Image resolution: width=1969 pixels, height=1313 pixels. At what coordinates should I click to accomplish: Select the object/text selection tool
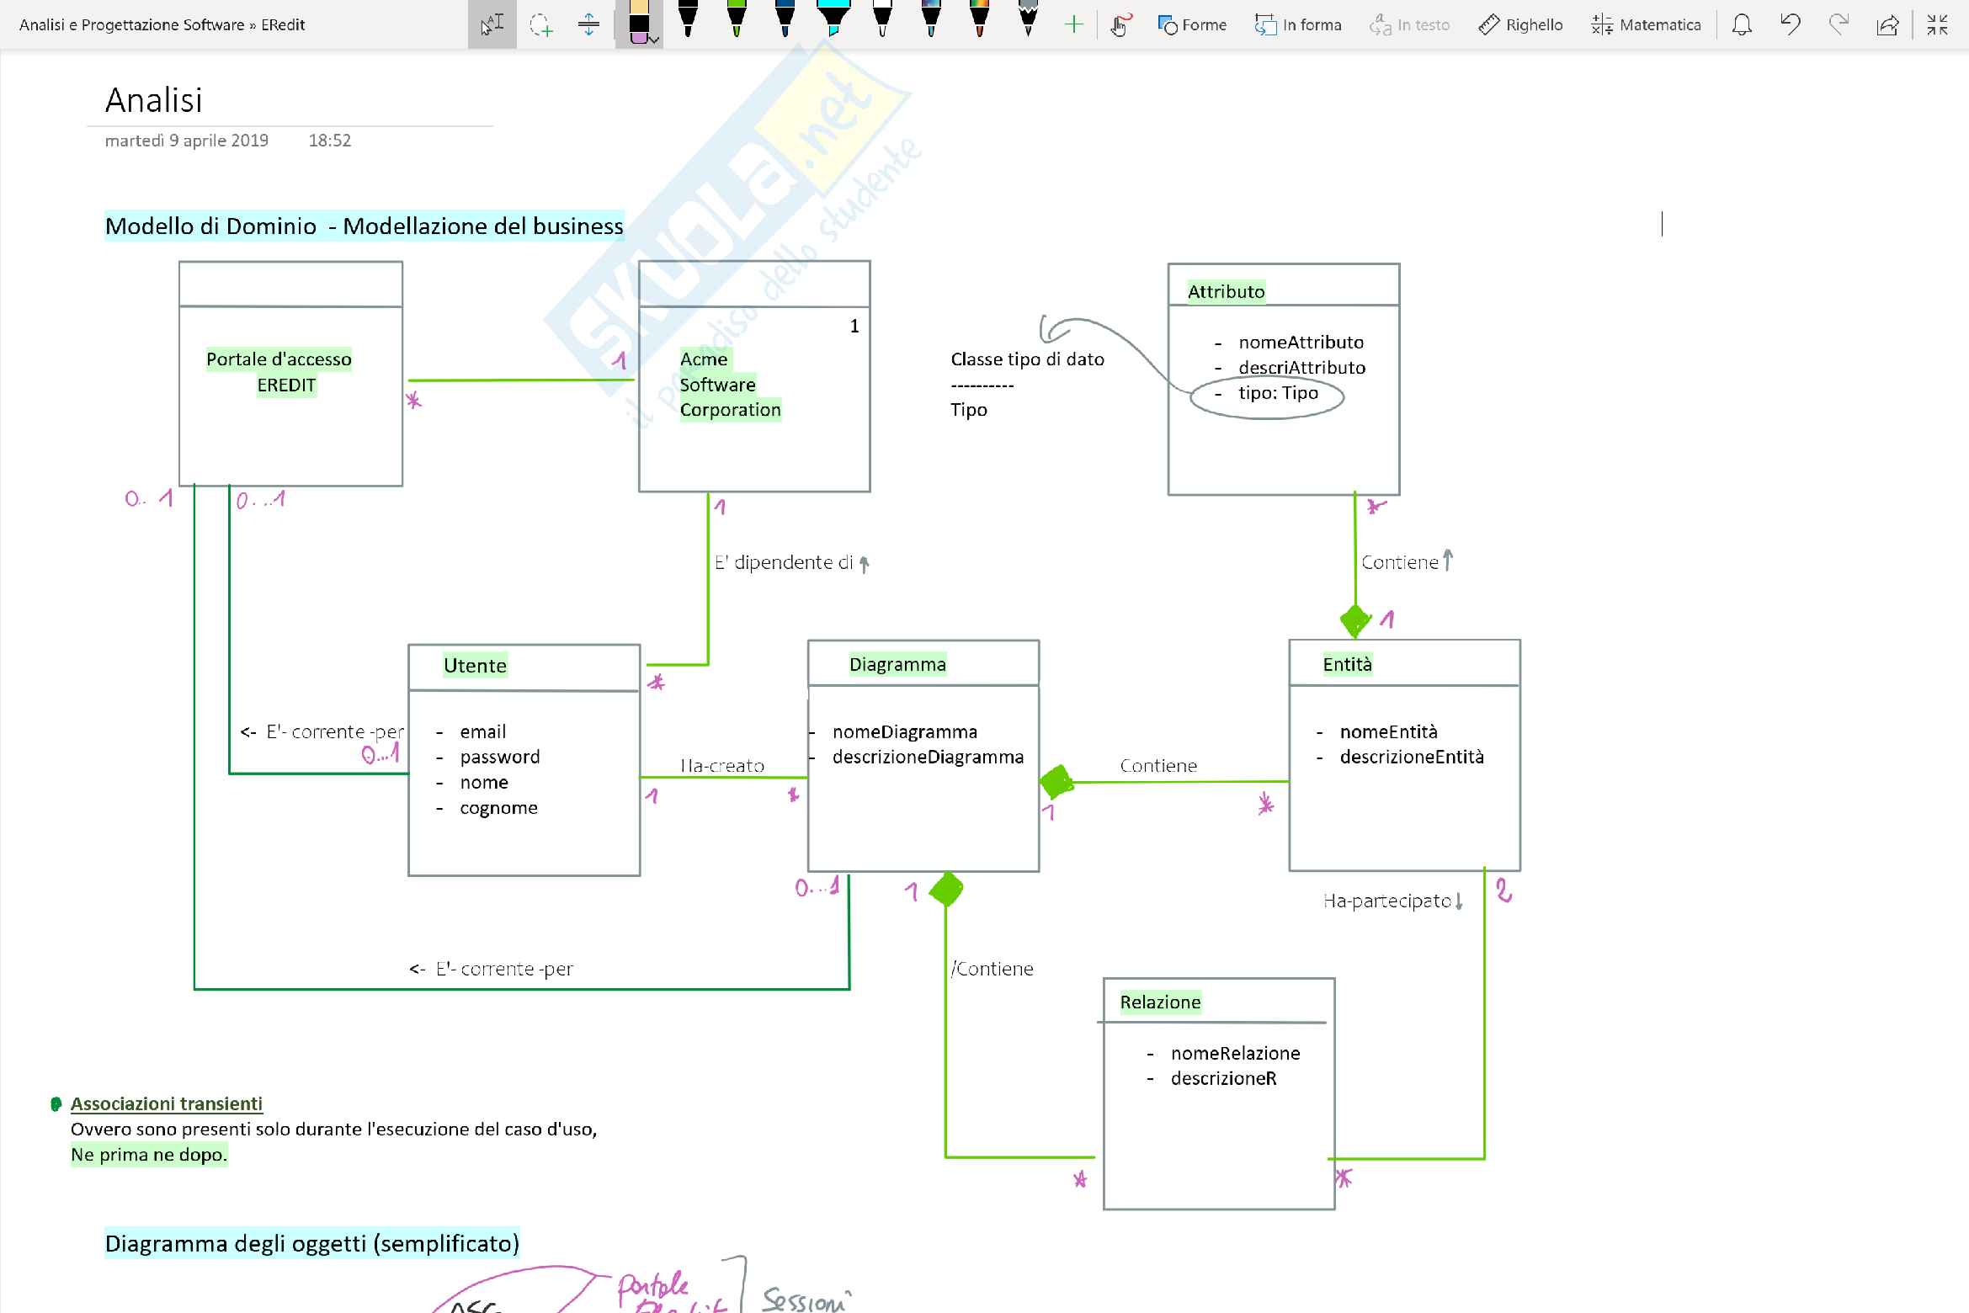coord(492,24)
